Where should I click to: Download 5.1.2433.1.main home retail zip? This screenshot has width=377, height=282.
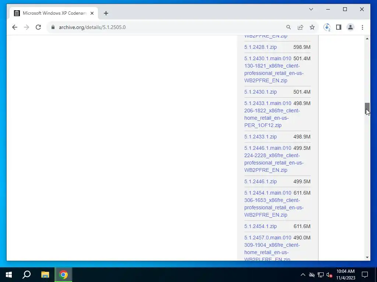tap(268, 115)
